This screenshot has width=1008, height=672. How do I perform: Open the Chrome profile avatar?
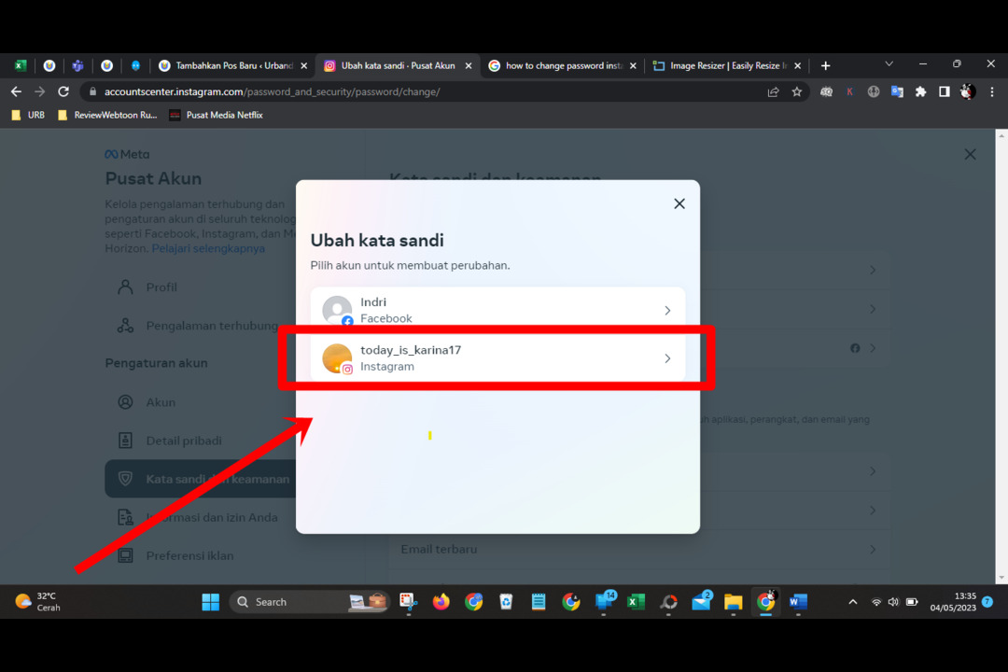point(968,92)
